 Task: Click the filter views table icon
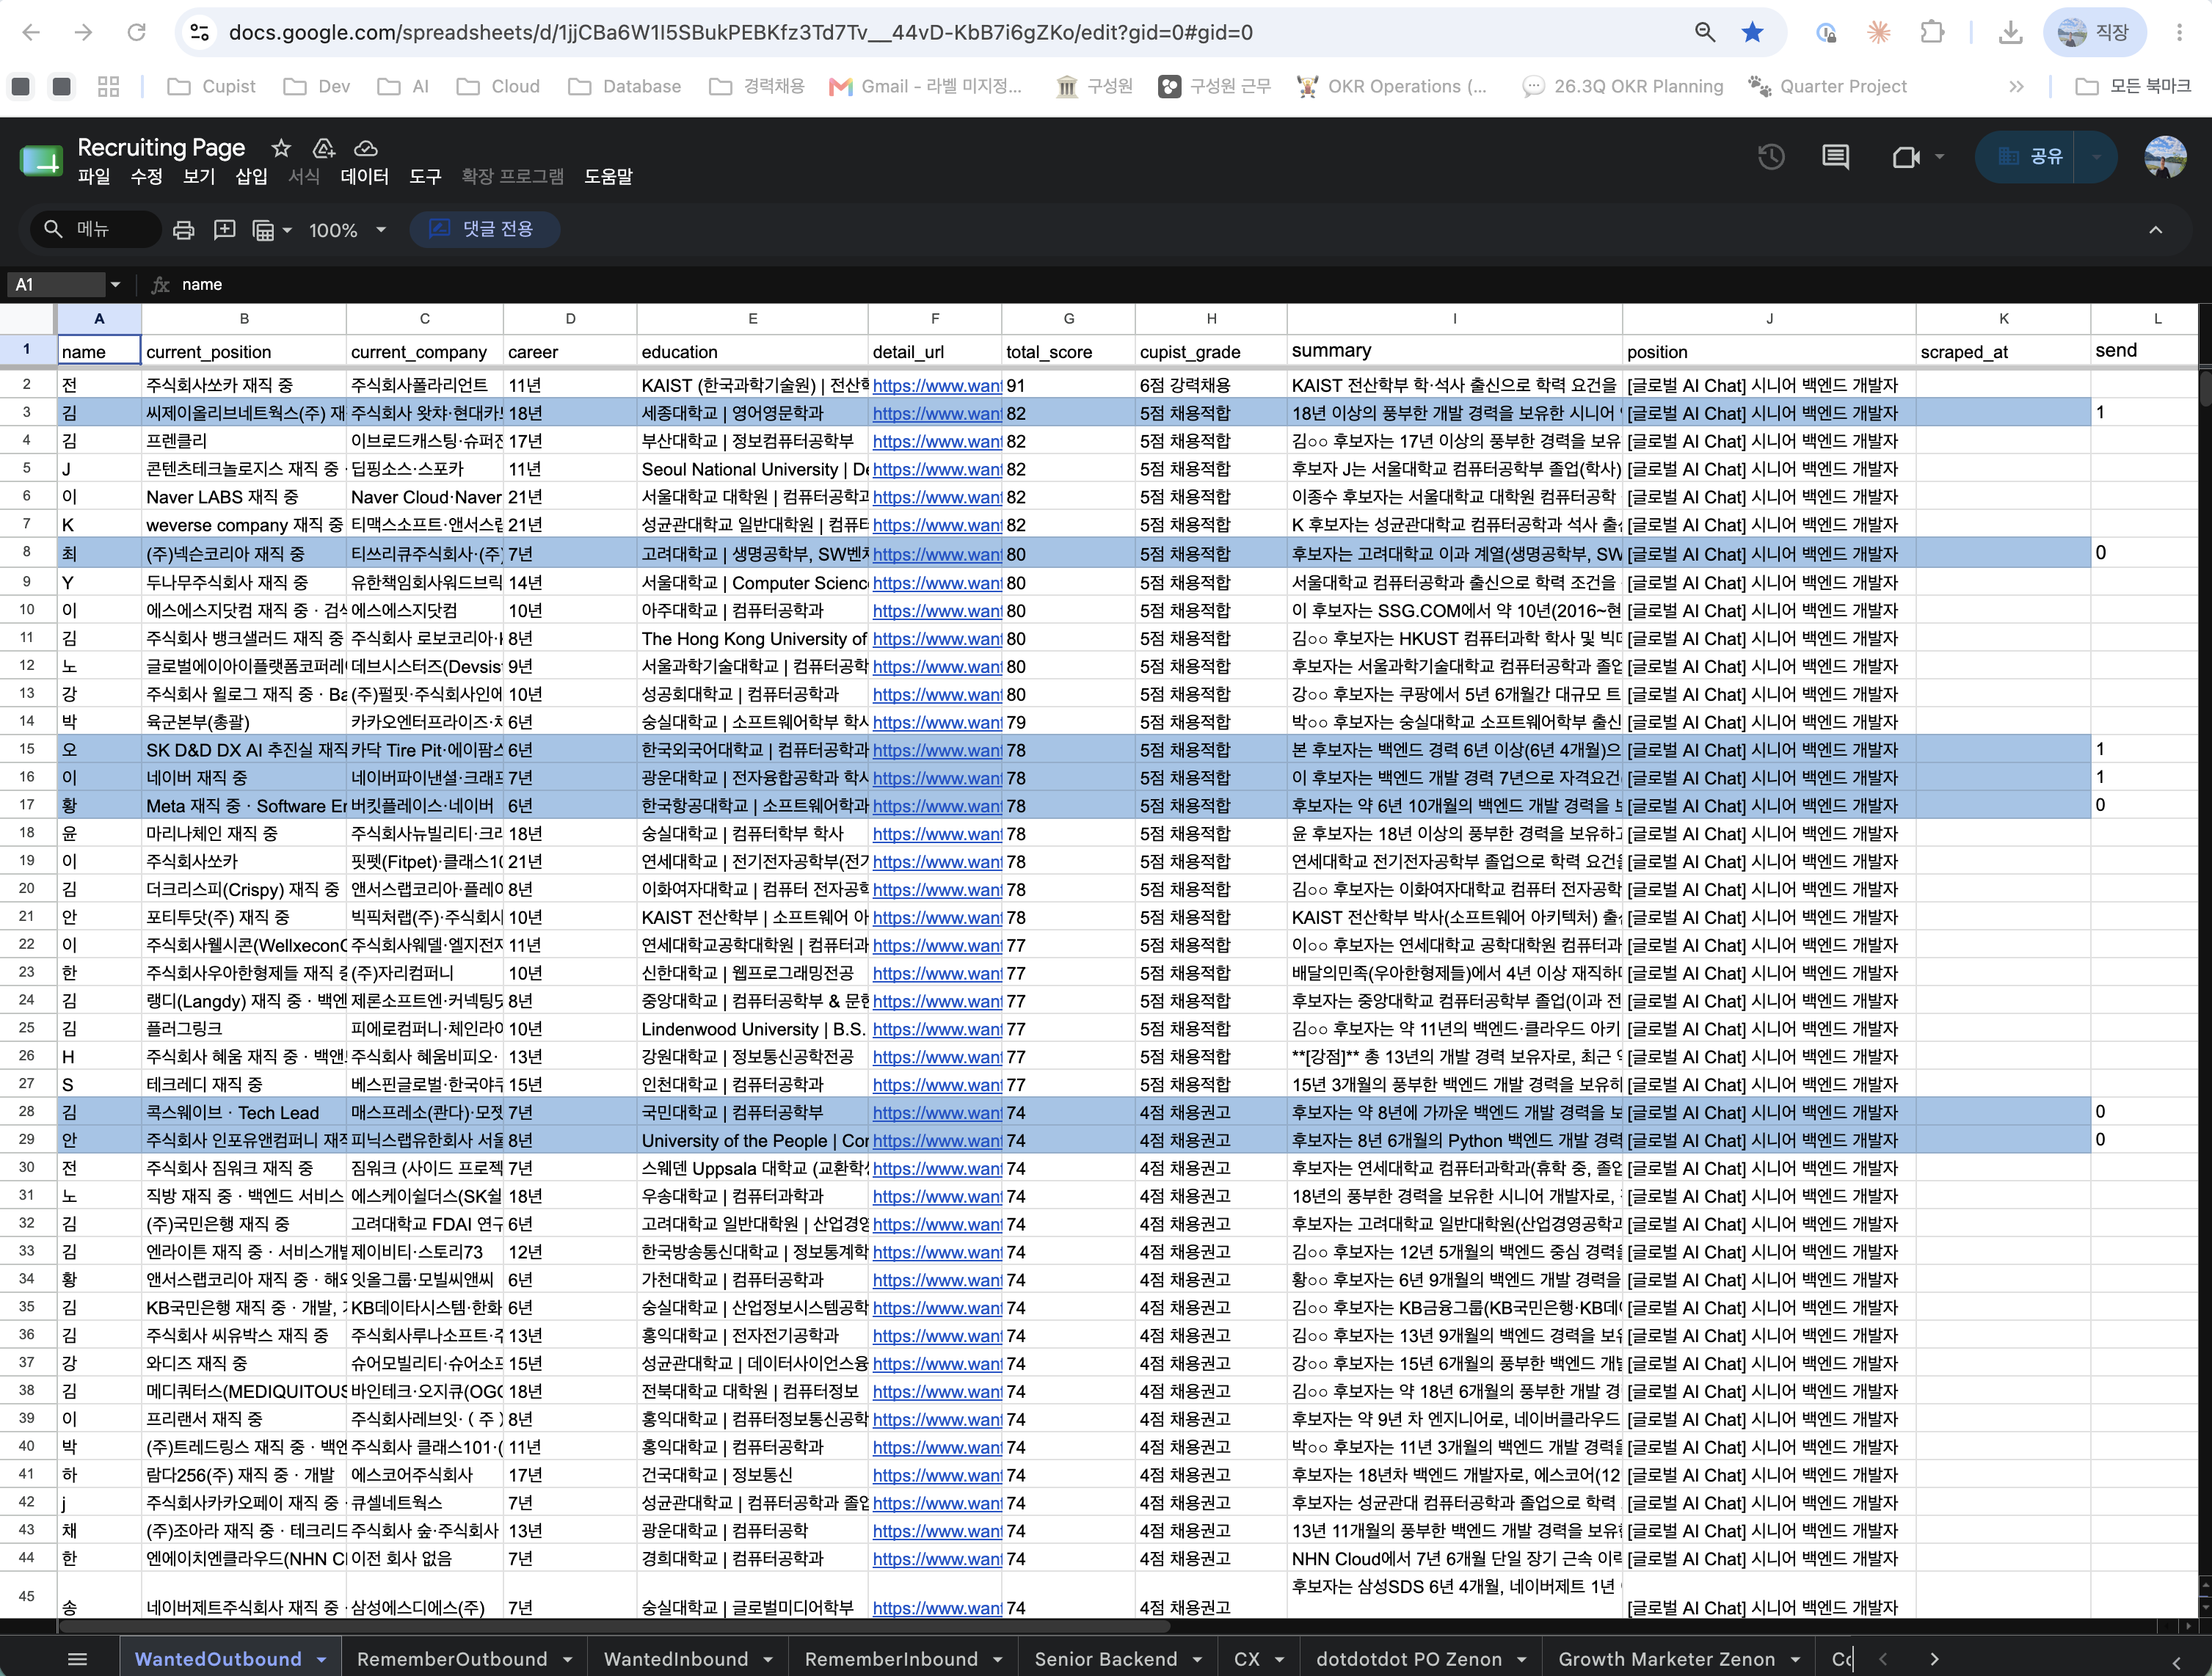pyautogui.click(x=263, y=230)
